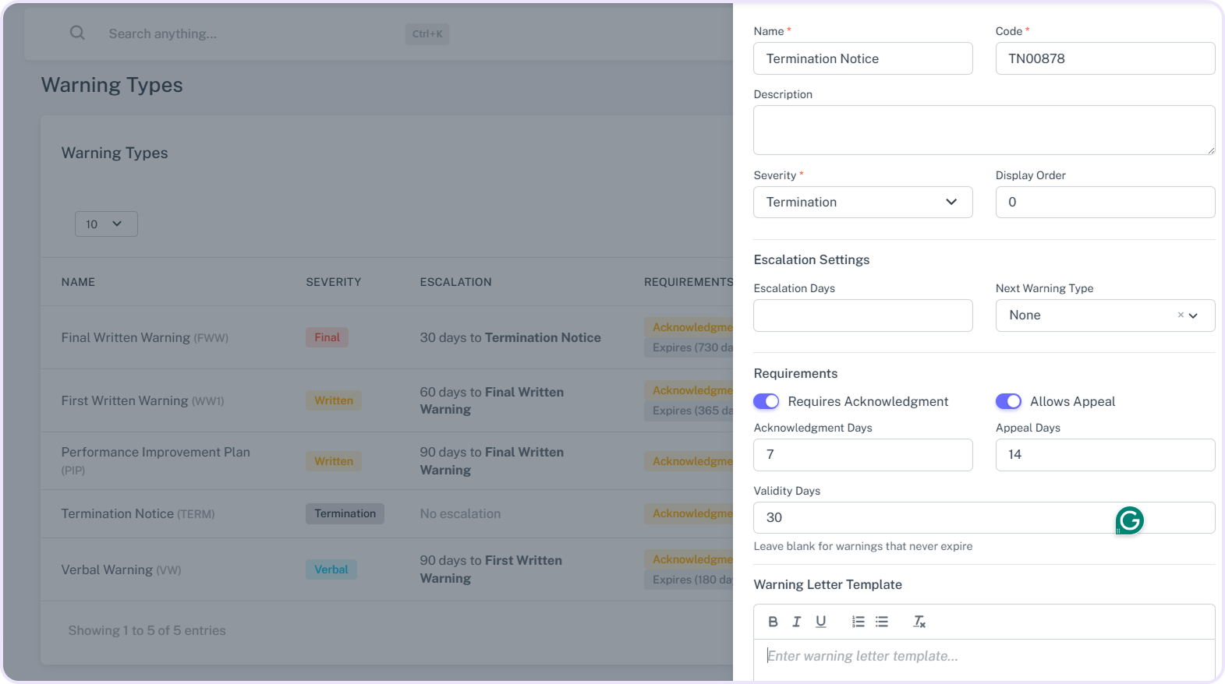Click the Code field containing TN00878
1225x684 pixels.
[x=1104, y=58]
